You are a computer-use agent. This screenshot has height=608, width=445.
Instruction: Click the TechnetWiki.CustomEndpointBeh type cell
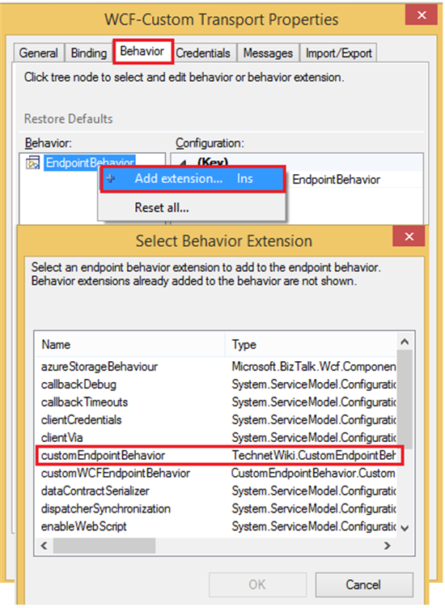click(314, 455)
